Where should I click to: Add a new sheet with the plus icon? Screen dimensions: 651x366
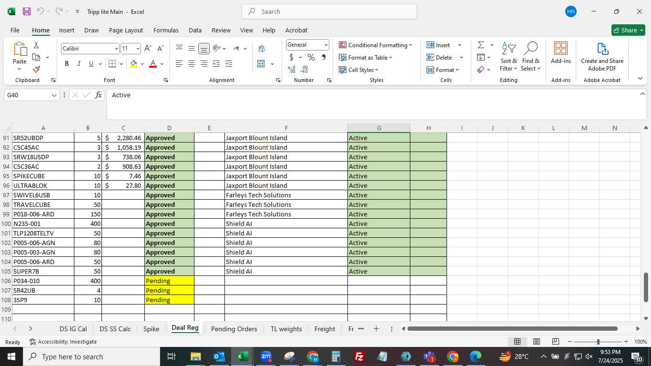(376, 329)
